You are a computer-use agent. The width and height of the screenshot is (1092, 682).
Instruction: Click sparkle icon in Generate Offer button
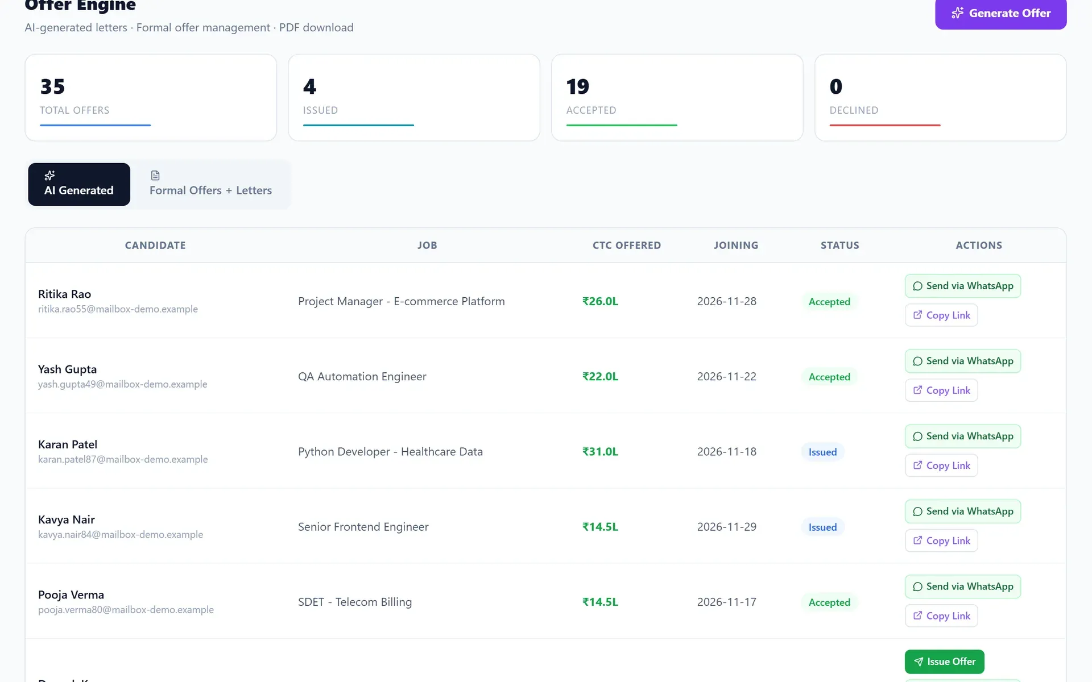[x=958, y=13]
